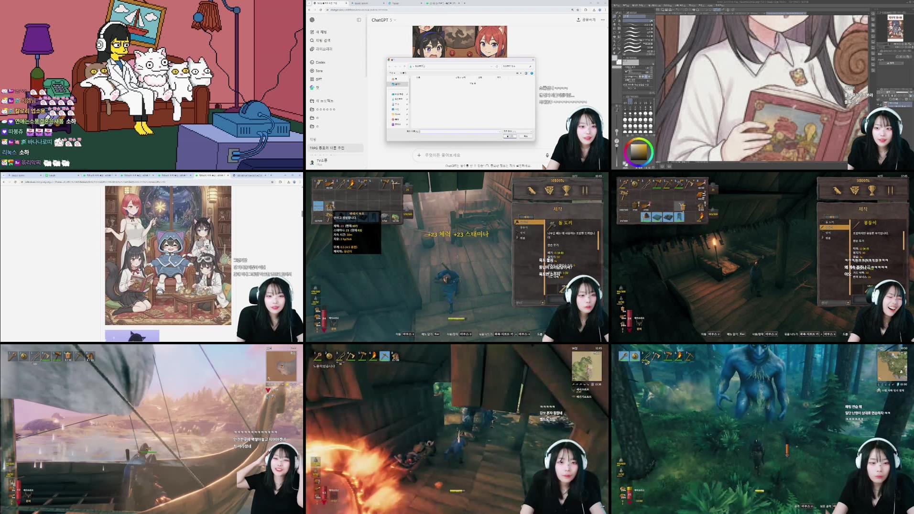This screenshot has height=514, width=914.
Task: Click the anime group illustration in the bottom-left browser page
Action: click(168, 255)
